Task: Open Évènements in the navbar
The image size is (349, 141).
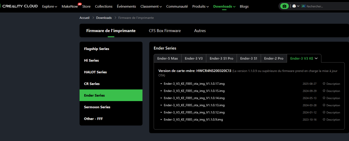Action: coord(126,6)
